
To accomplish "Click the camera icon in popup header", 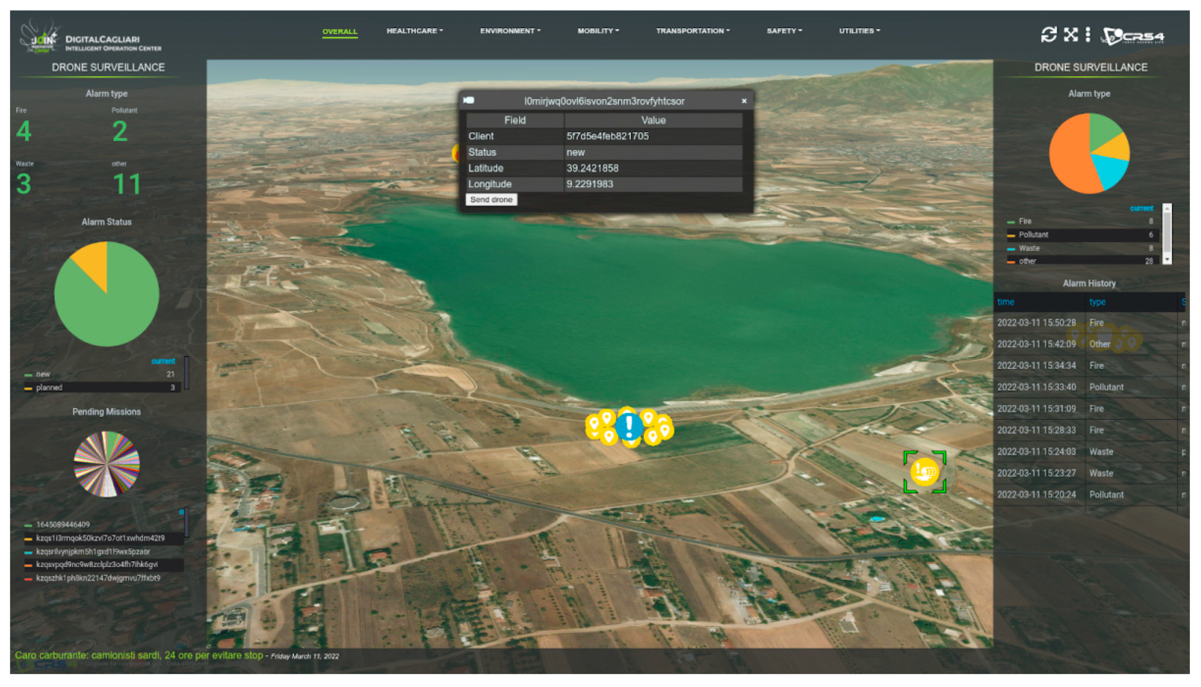I will click(468, 100).
